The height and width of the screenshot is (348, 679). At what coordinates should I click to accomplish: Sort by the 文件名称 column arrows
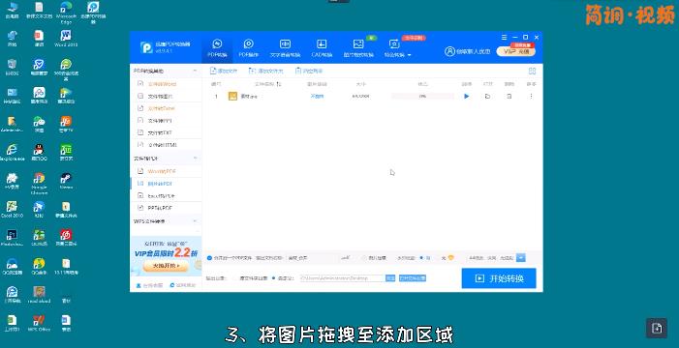(279, 84)
